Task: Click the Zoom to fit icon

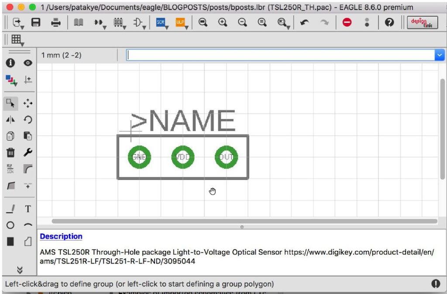Action: click(x=203, y=22)
